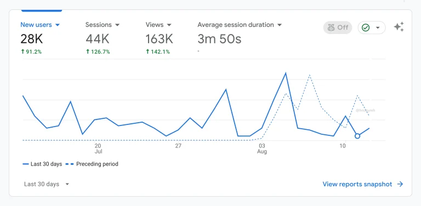Image resolution: width=421 pixels, height=206 pixels.
Task: Click the arrow beside View reports snapshot
Action: 400,184
